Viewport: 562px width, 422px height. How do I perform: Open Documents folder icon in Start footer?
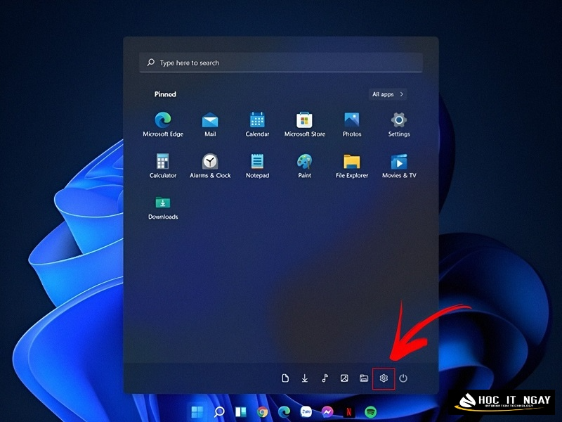pos(285,378)
